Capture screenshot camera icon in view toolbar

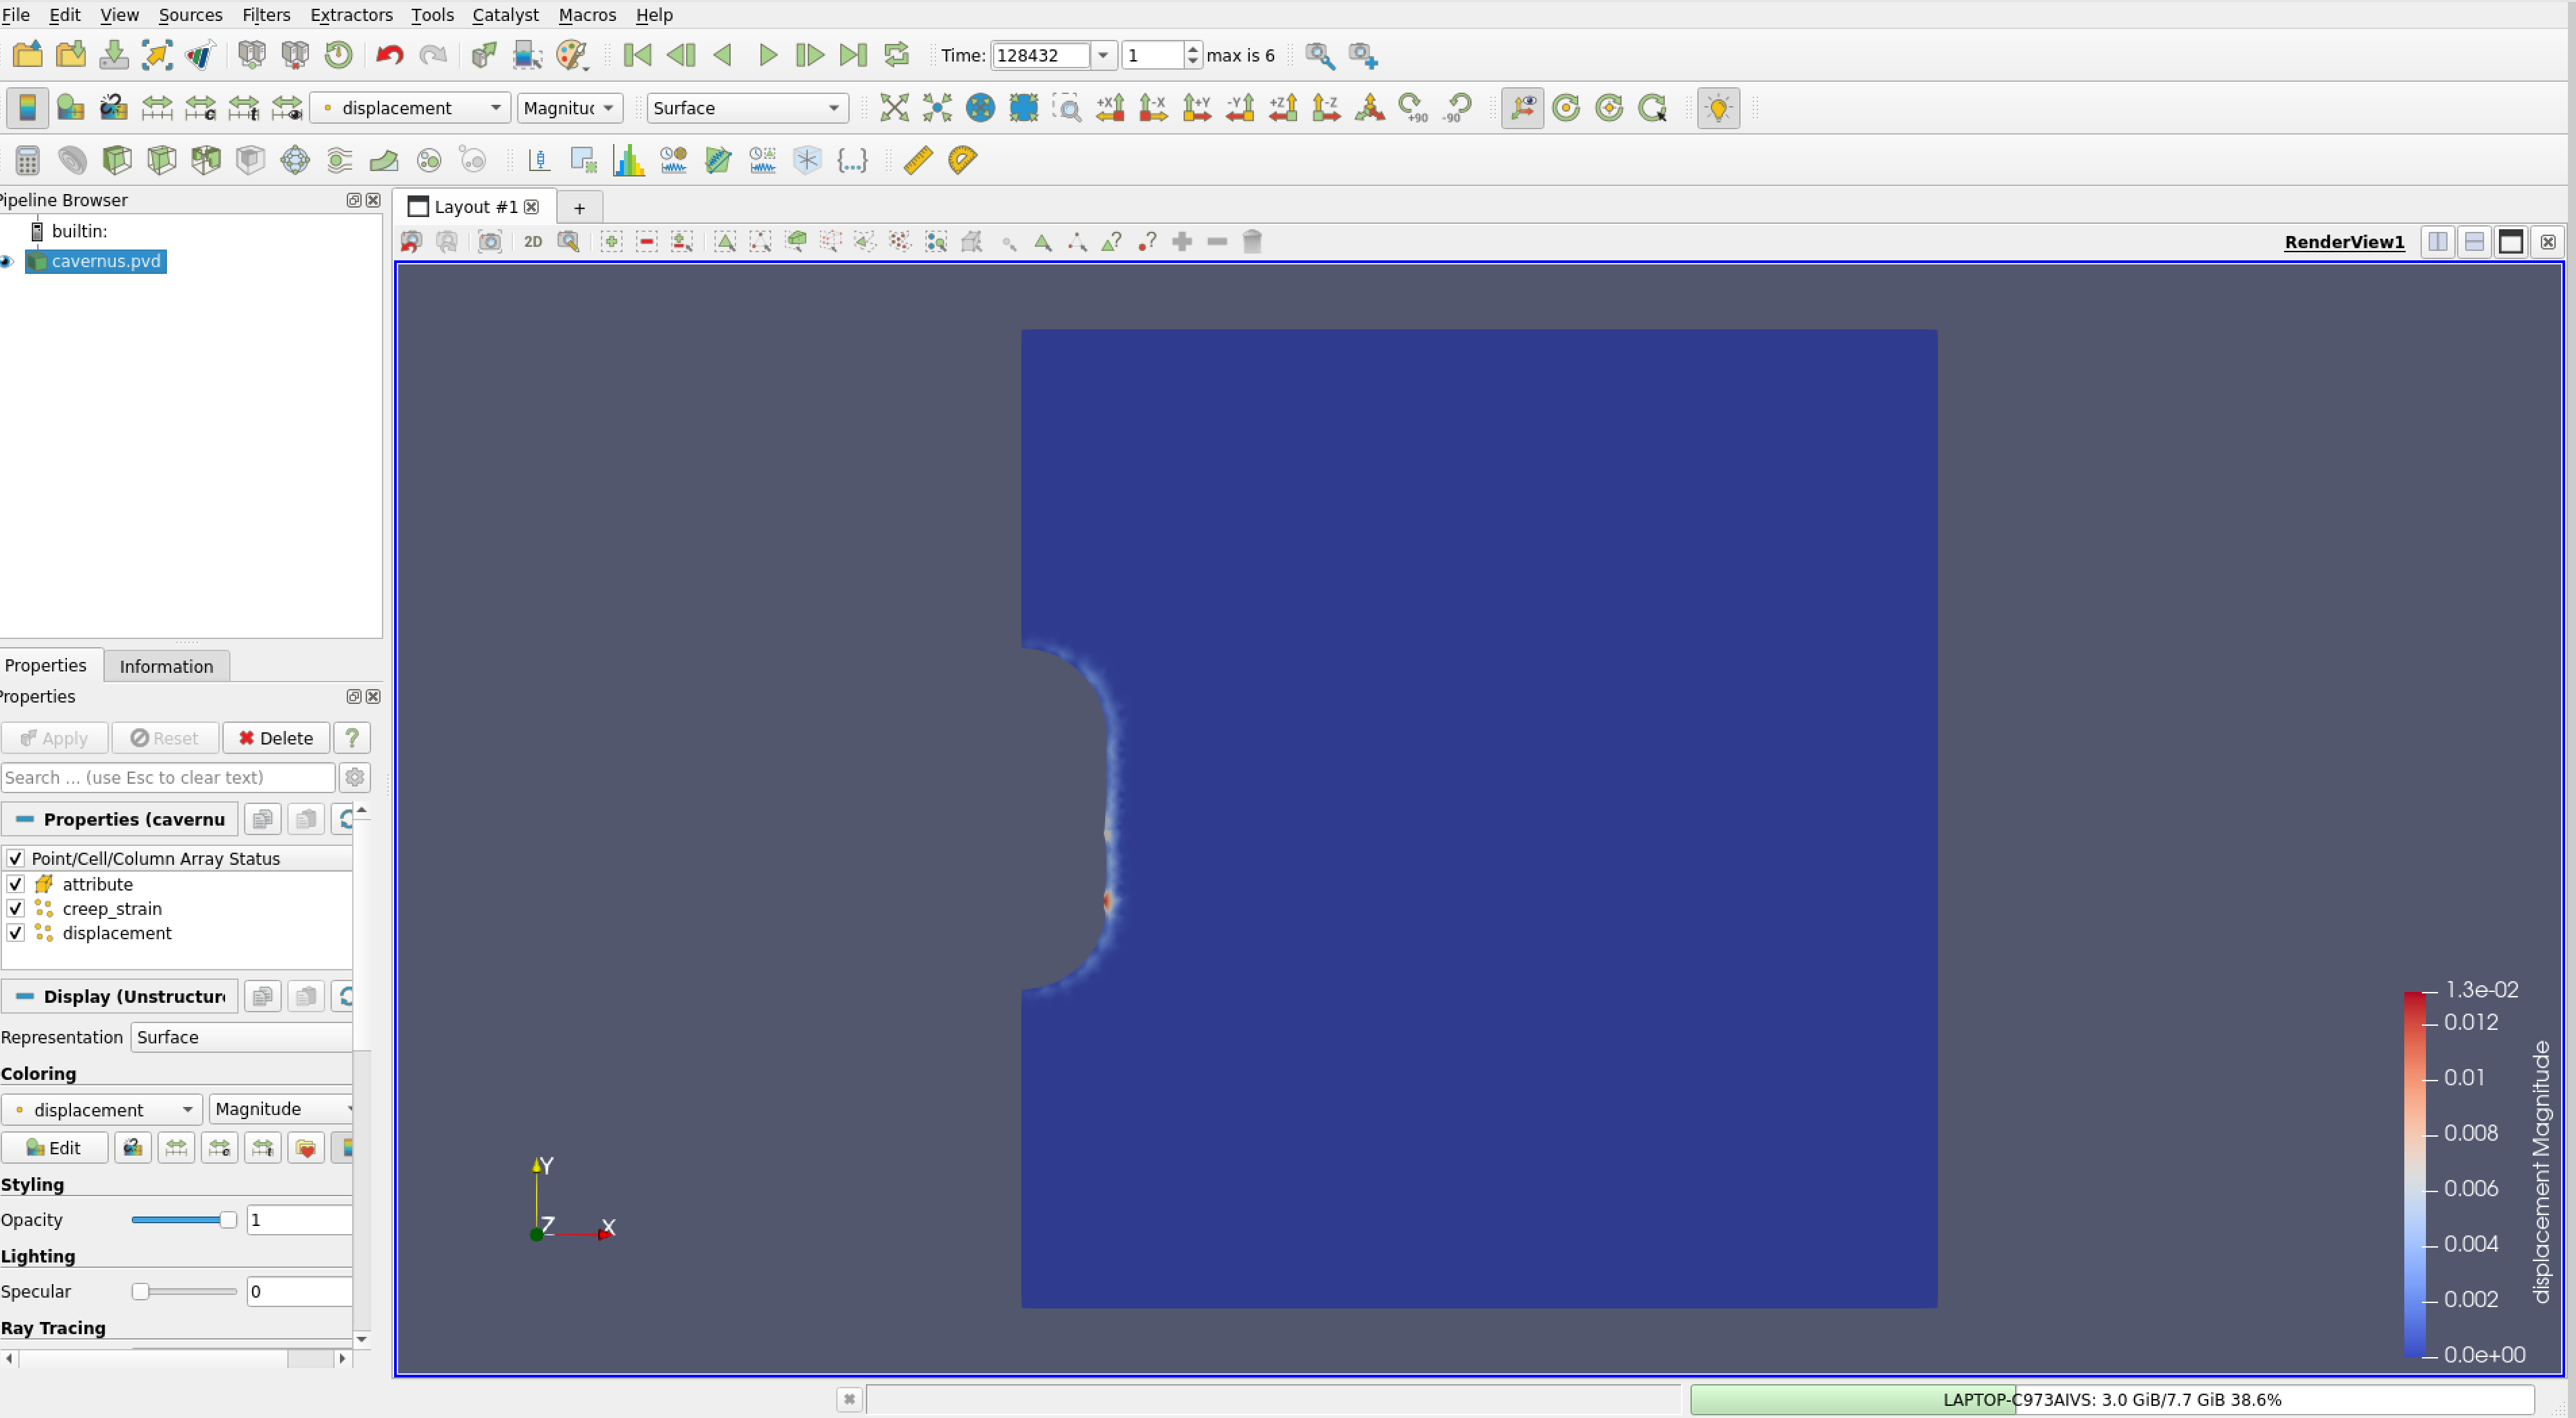pos(490,241)
